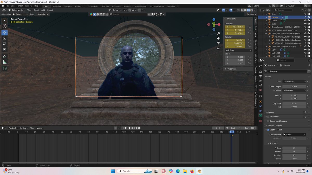312x175 pixels.
Task: Disable rendering of the Circle object
Action: pos(309,20)
